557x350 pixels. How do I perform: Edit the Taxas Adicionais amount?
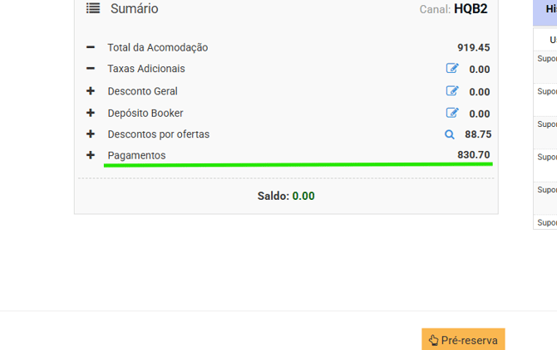click(452, 69)
